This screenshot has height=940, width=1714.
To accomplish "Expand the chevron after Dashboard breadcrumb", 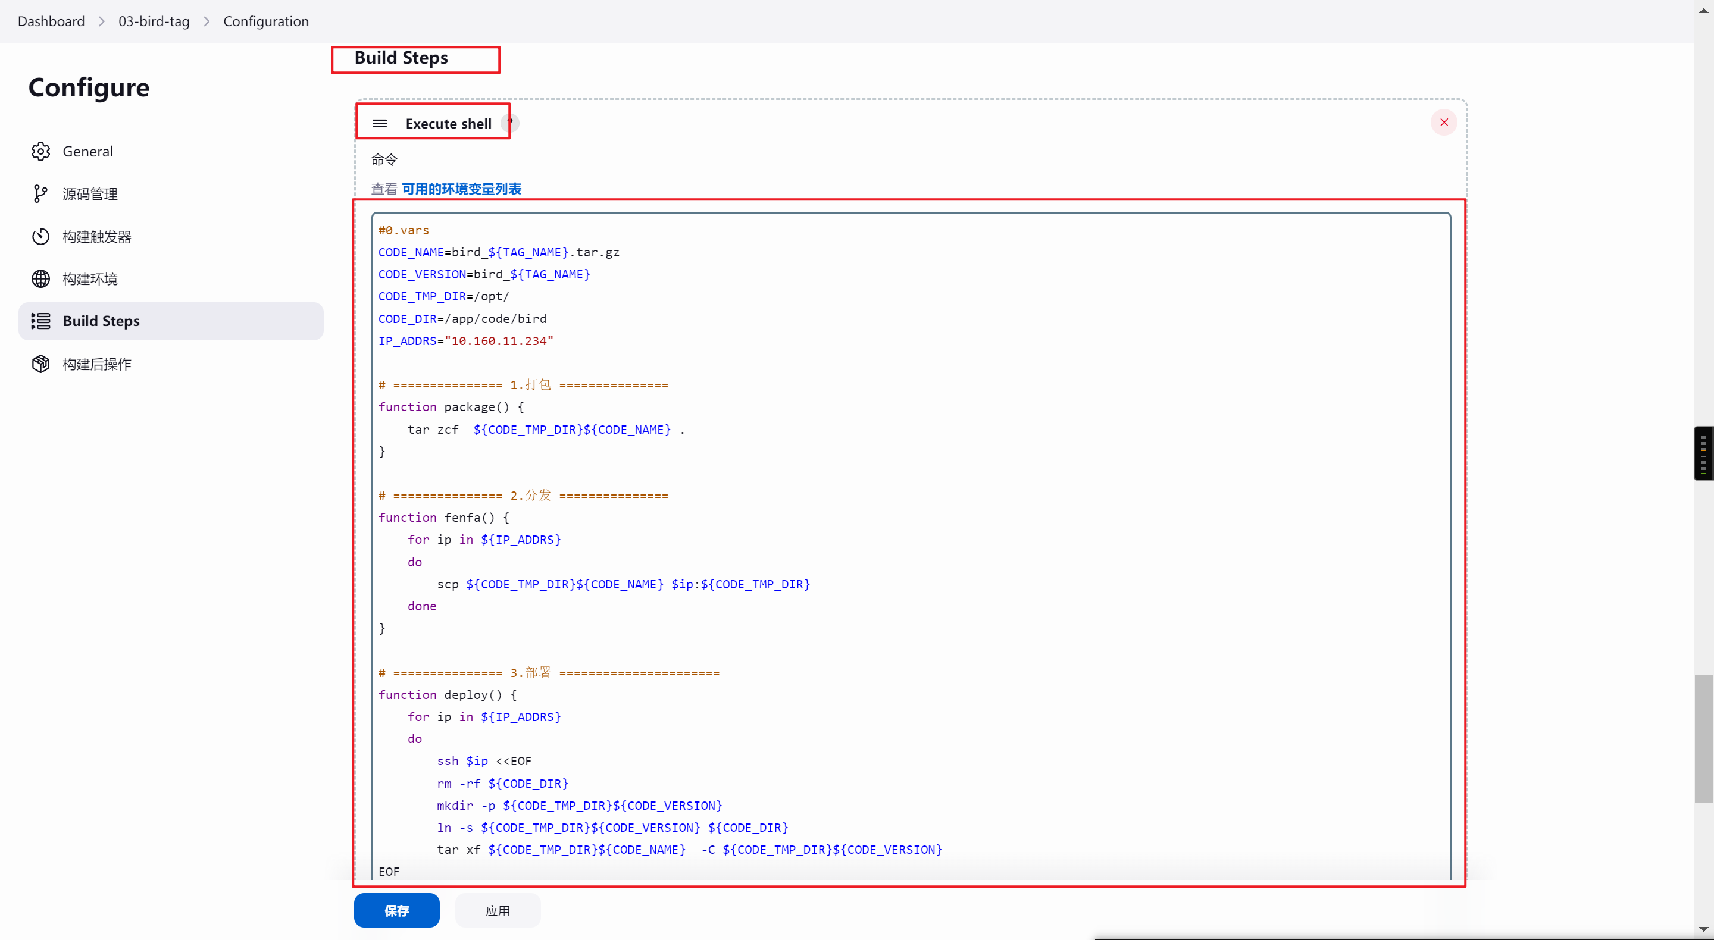I will (x=102, y=21).
